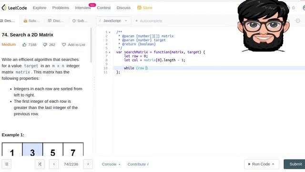The image size is (305, 172).
Task: Open the Problems menu item
Action: pos(61,8)
